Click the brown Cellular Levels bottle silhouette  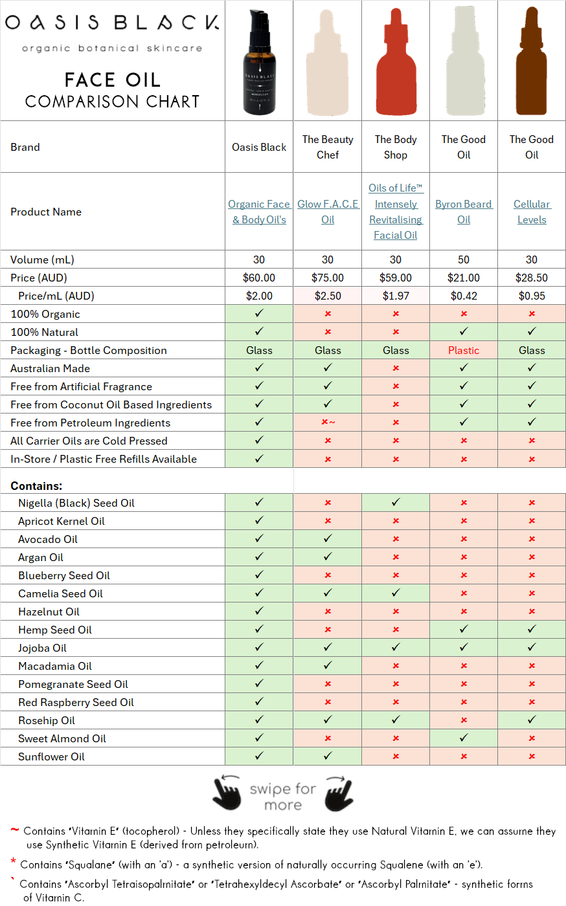click(532, 61)
